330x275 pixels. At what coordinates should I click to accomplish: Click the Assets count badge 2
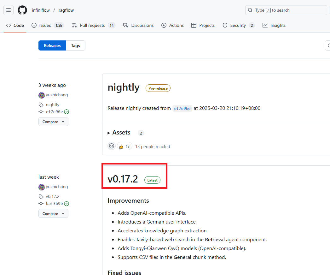[141, 133]
